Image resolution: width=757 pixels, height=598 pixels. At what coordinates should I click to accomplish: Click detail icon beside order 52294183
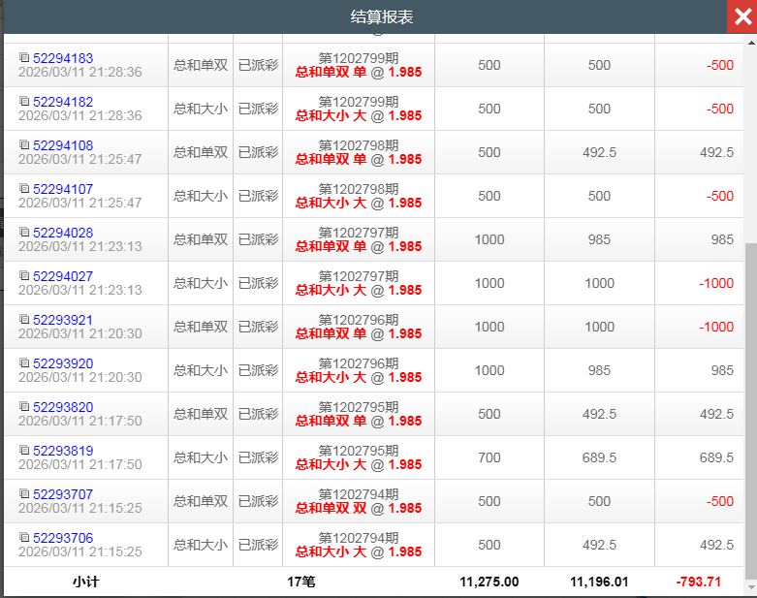(24, 57)
